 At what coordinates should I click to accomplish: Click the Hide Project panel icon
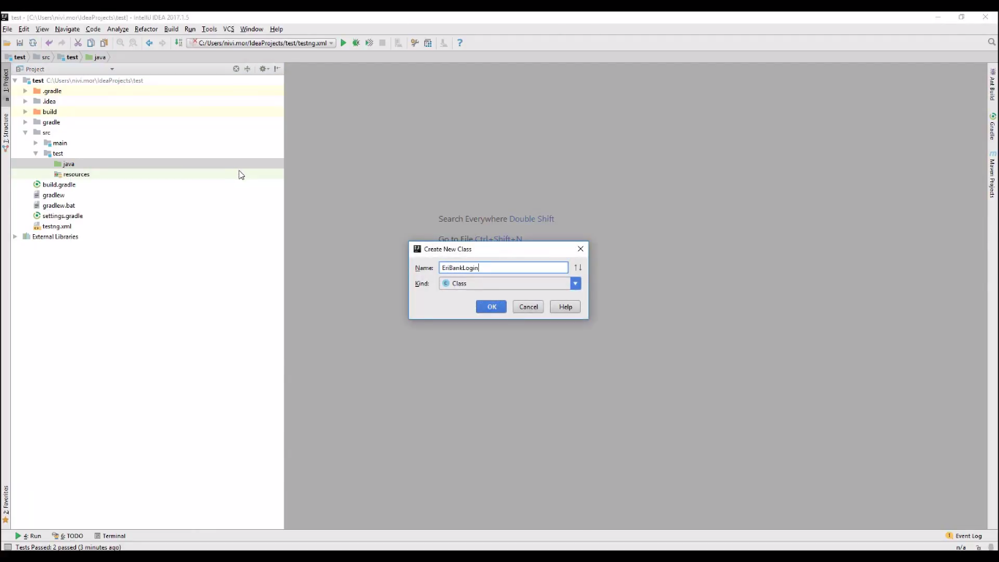[277, 69]
